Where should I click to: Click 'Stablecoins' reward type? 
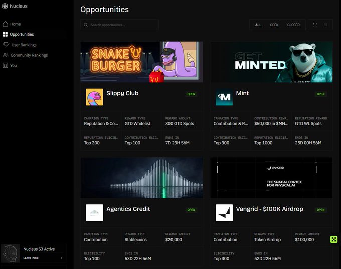tap(136, 240)
